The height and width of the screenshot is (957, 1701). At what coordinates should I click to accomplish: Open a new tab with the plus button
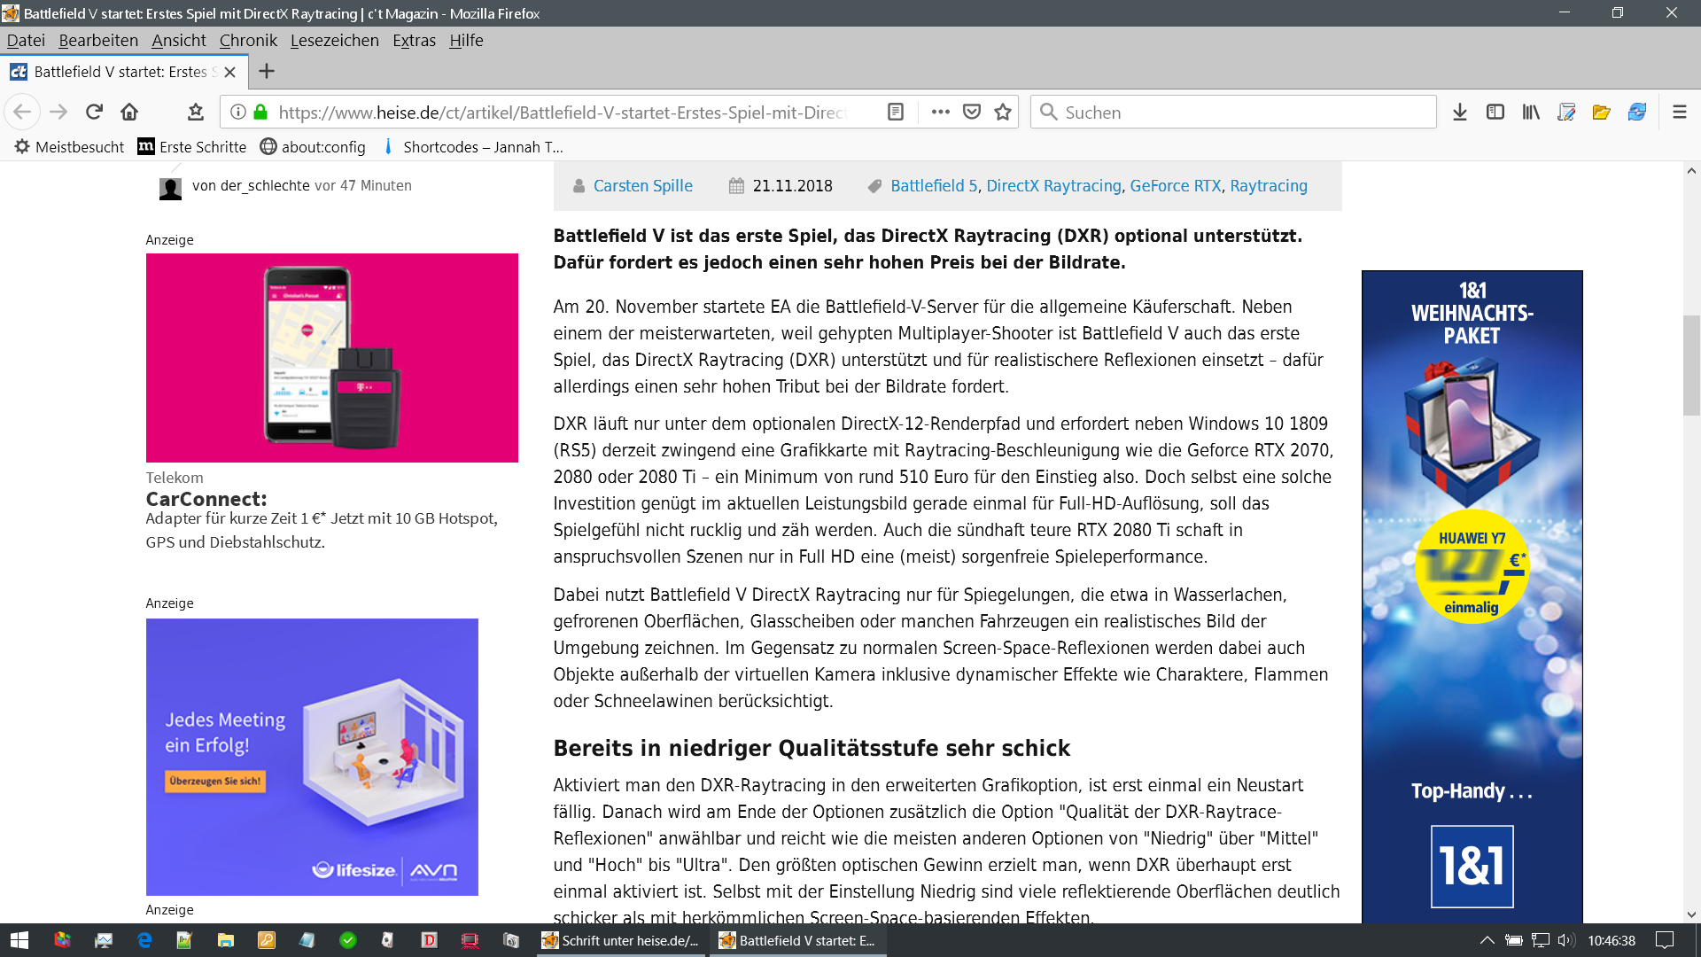point(267,71)
